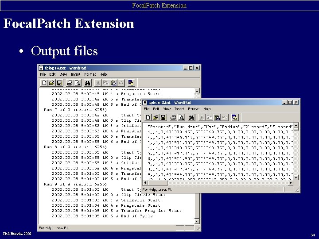
Task: Click Date/Time icon in fplog14.txt WordPad
Action: point(131,83)
